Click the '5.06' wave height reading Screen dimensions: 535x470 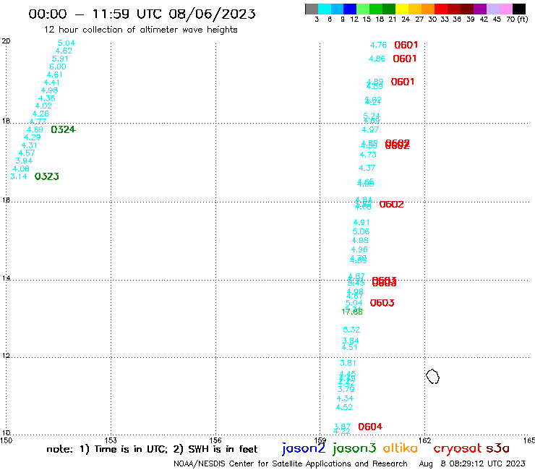click(x=361, y=231)
